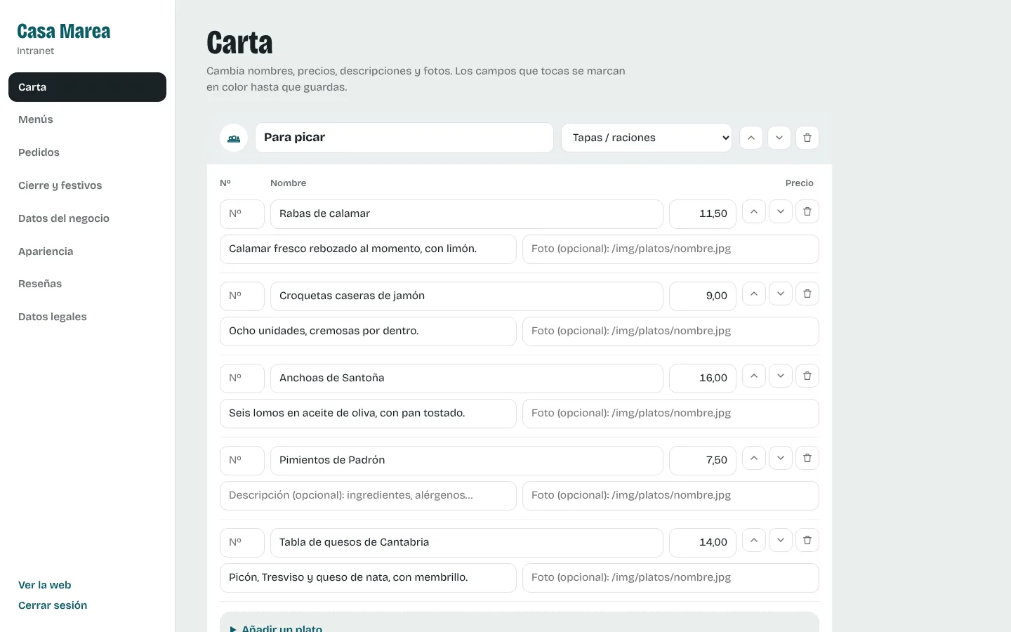
Task: Delete the Pimientos de Padrón dish
Action: point(807,458)
